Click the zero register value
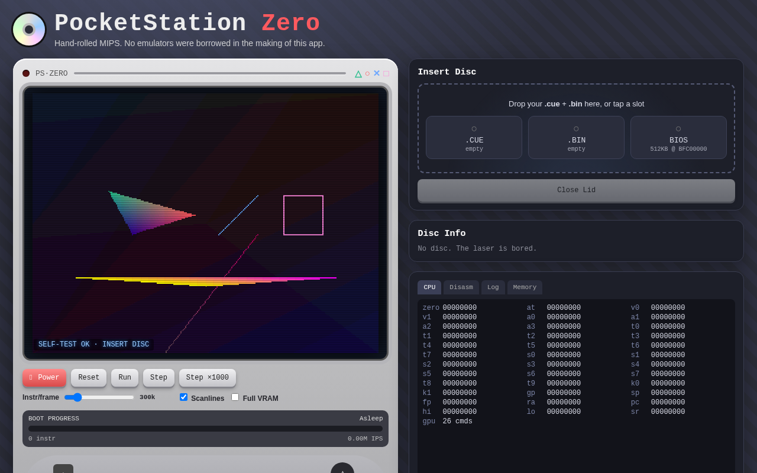The height and width of the screenshot is (473, 757). [x=460, y=308]
